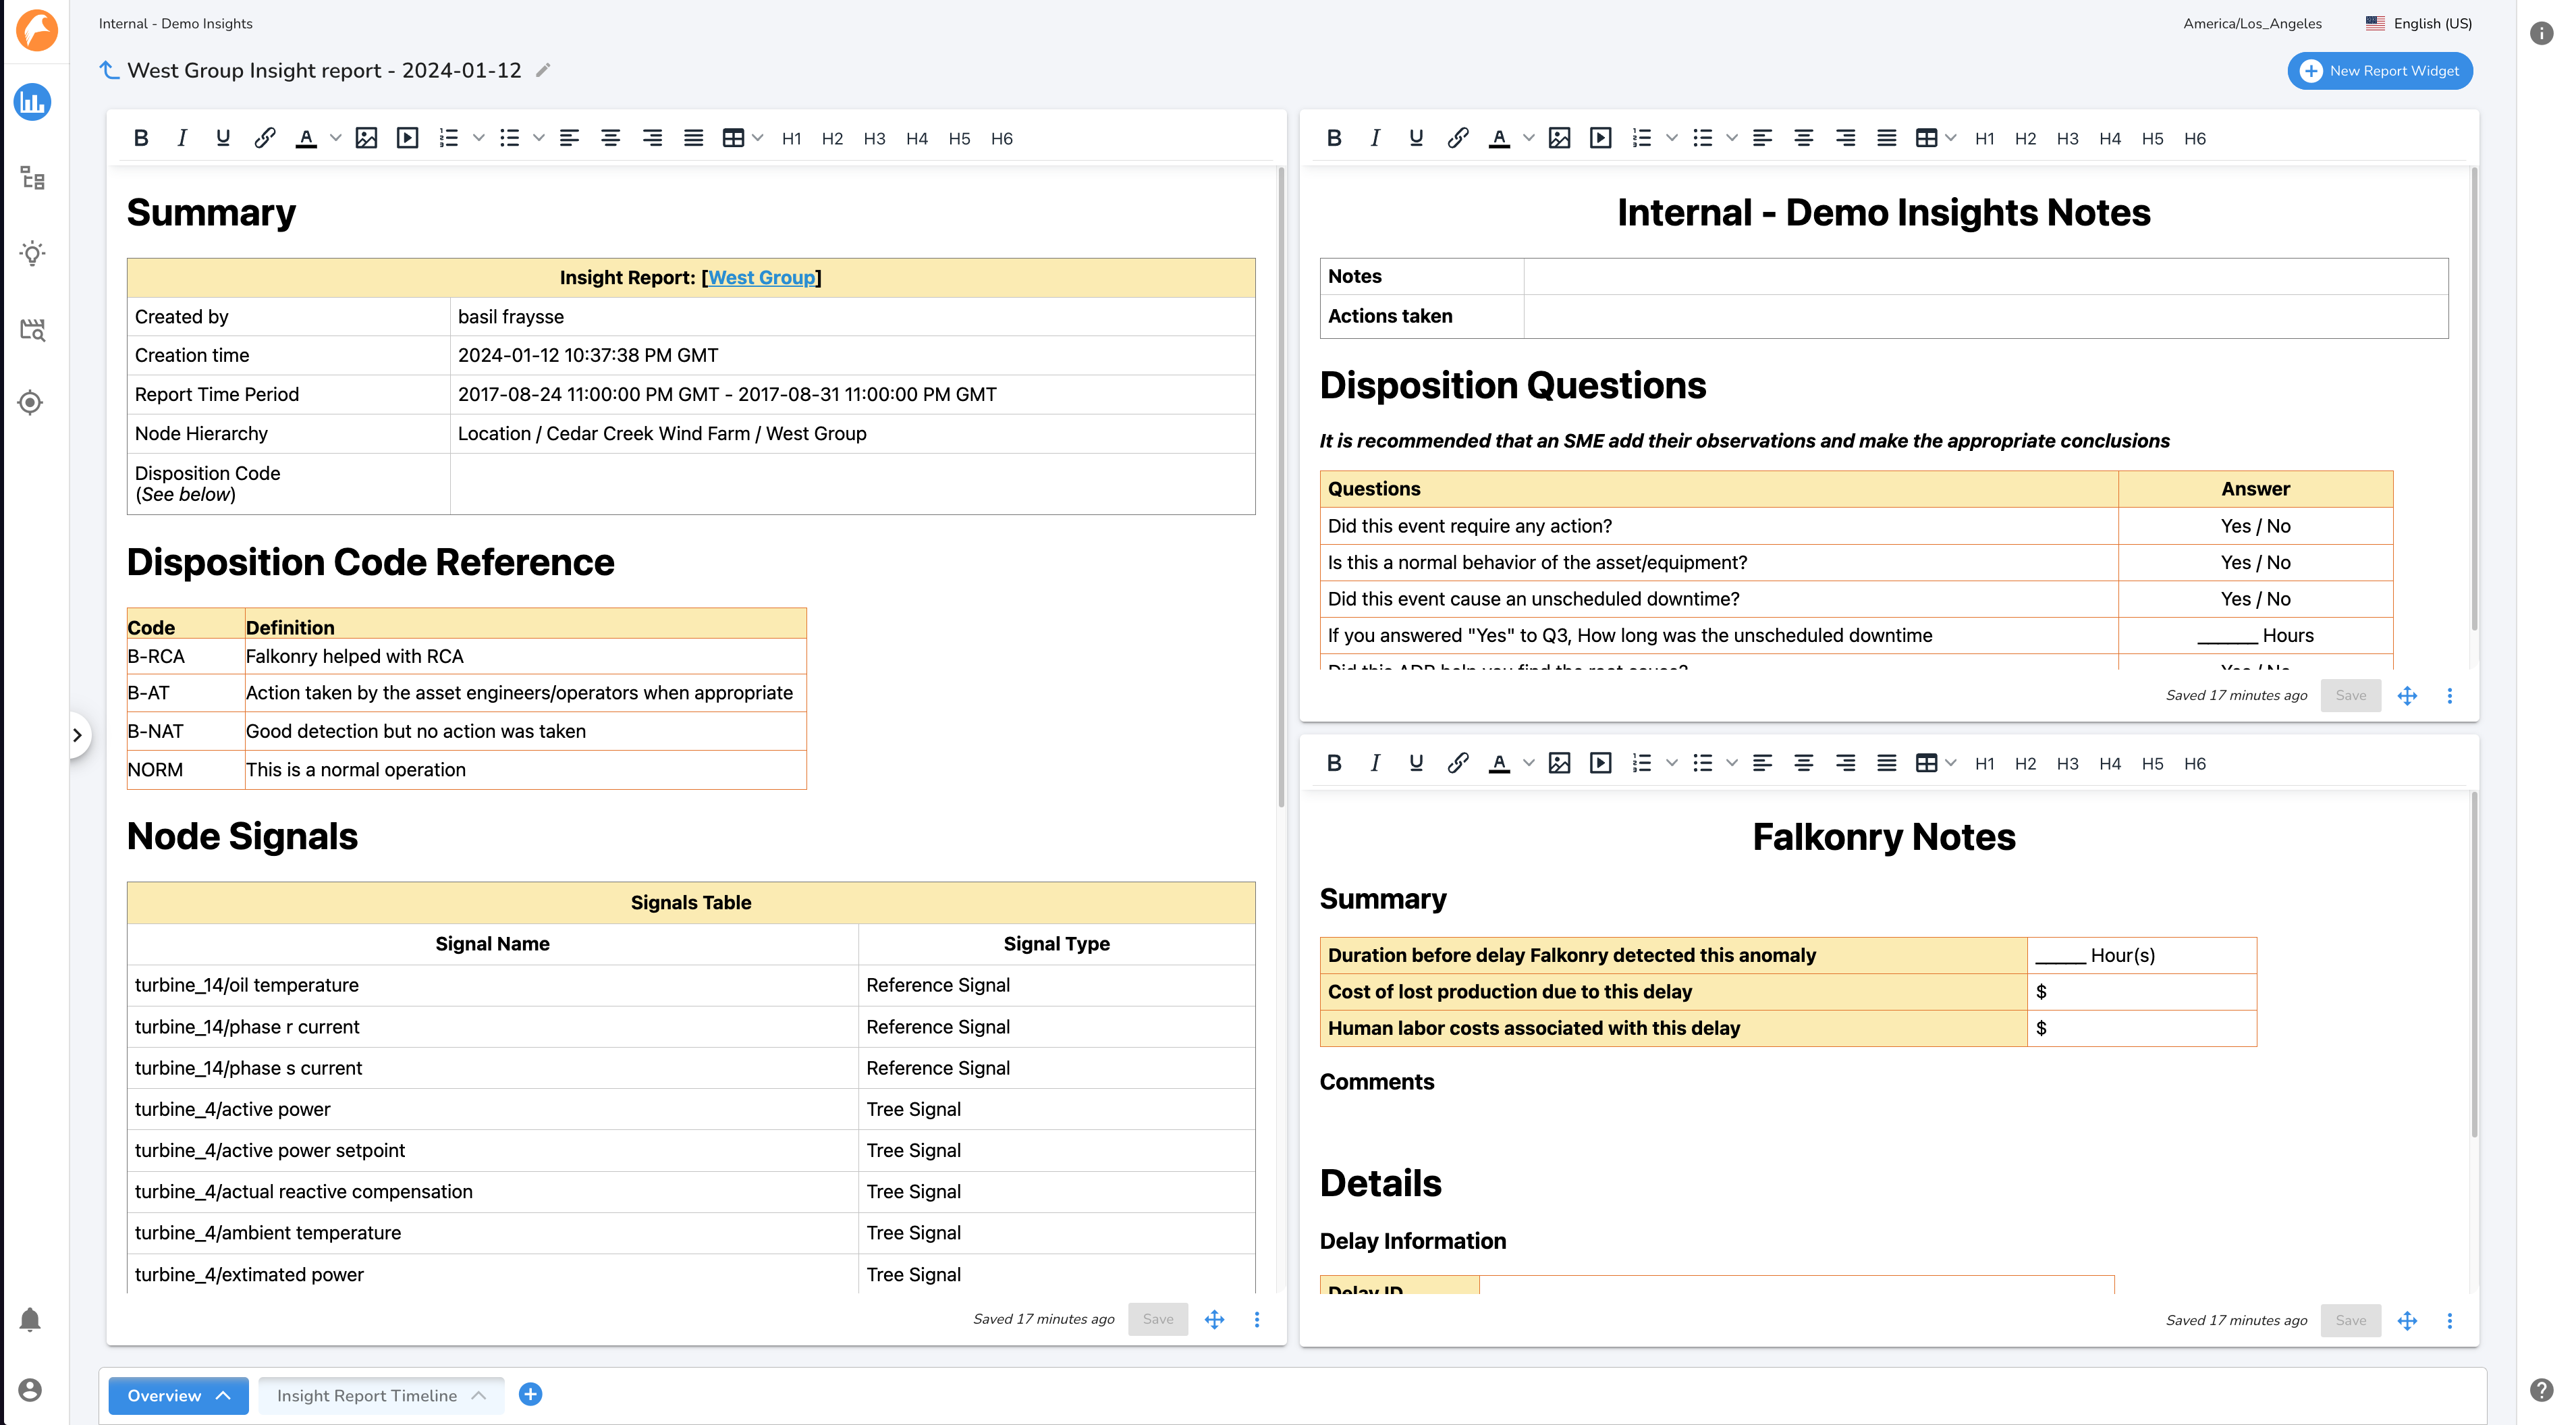Click the Summary widget vertical scrollbar
The image size is (2576, 1425).
pos(1281,488)
